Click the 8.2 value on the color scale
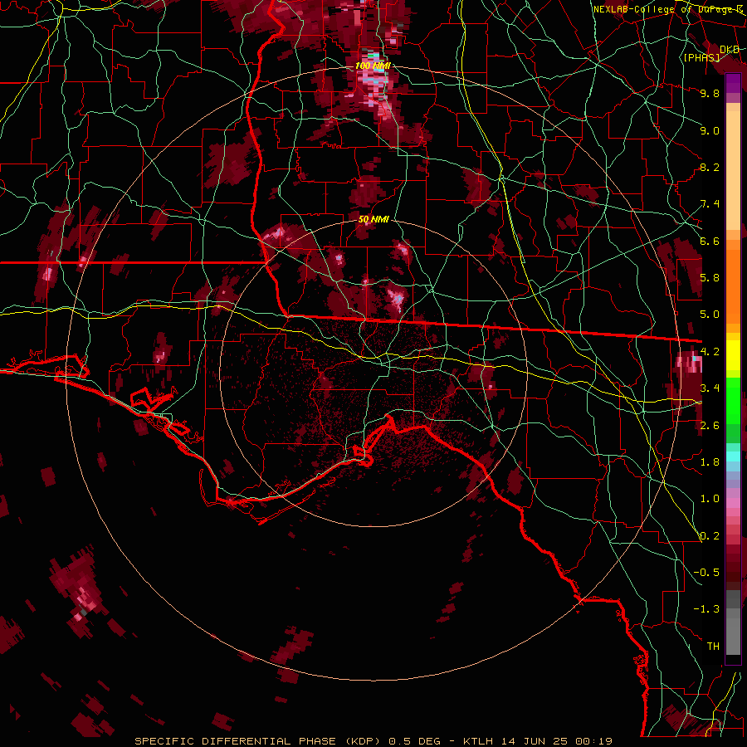Viewport: 747px width, 747px height. click(710, 167)
